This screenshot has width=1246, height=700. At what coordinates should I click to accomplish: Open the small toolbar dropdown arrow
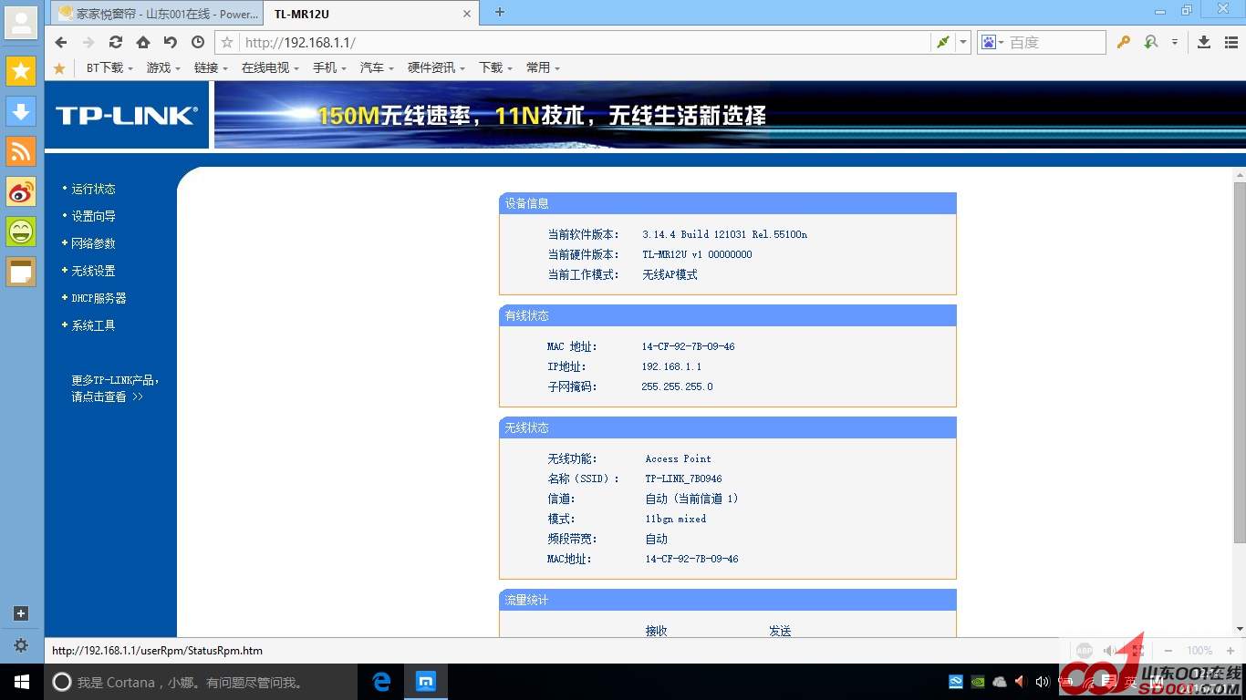pyautogui.click(x=1175, y=42)
